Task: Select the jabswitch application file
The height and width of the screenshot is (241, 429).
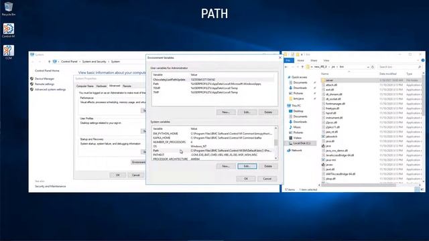Action: pos(331,137)
